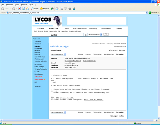Open the Media history toolbar icon
This screenshot has width=160, height=125.
coord(52,9)
